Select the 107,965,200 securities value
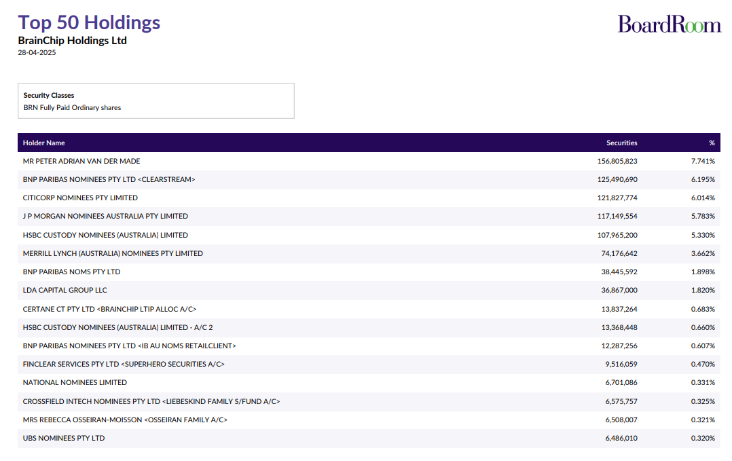 pos(617,235)
